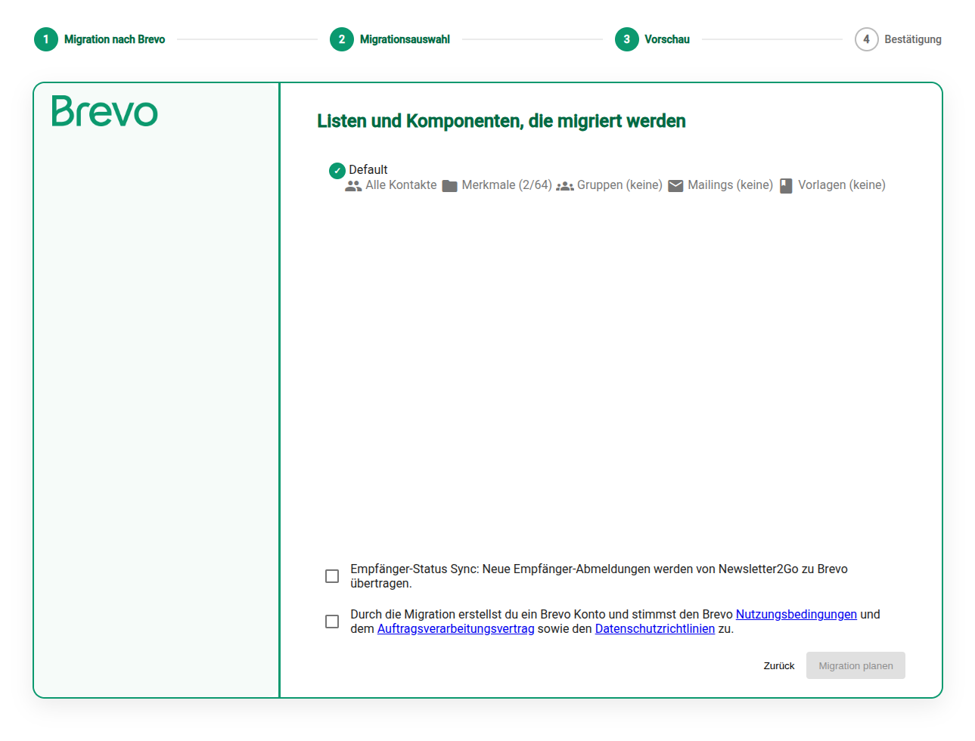Click the Gruppen (keine) text
The width and height of the screenshot is (975, 741).
[619, 185]
